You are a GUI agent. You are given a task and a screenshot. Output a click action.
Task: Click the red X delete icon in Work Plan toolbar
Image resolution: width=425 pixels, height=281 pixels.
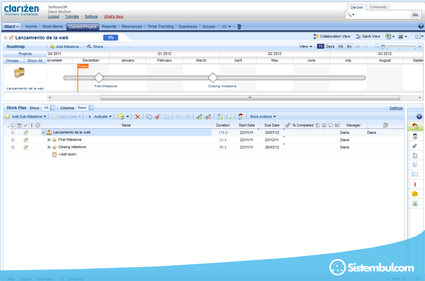pos(138,116)
